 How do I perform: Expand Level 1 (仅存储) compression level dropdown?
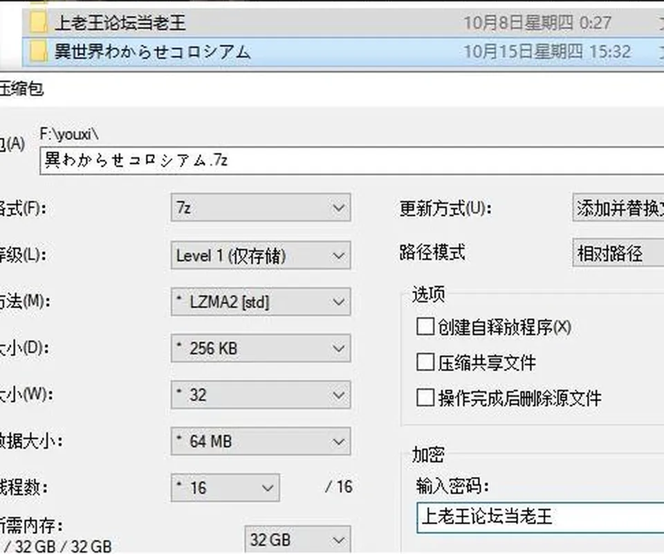(261, 255)
